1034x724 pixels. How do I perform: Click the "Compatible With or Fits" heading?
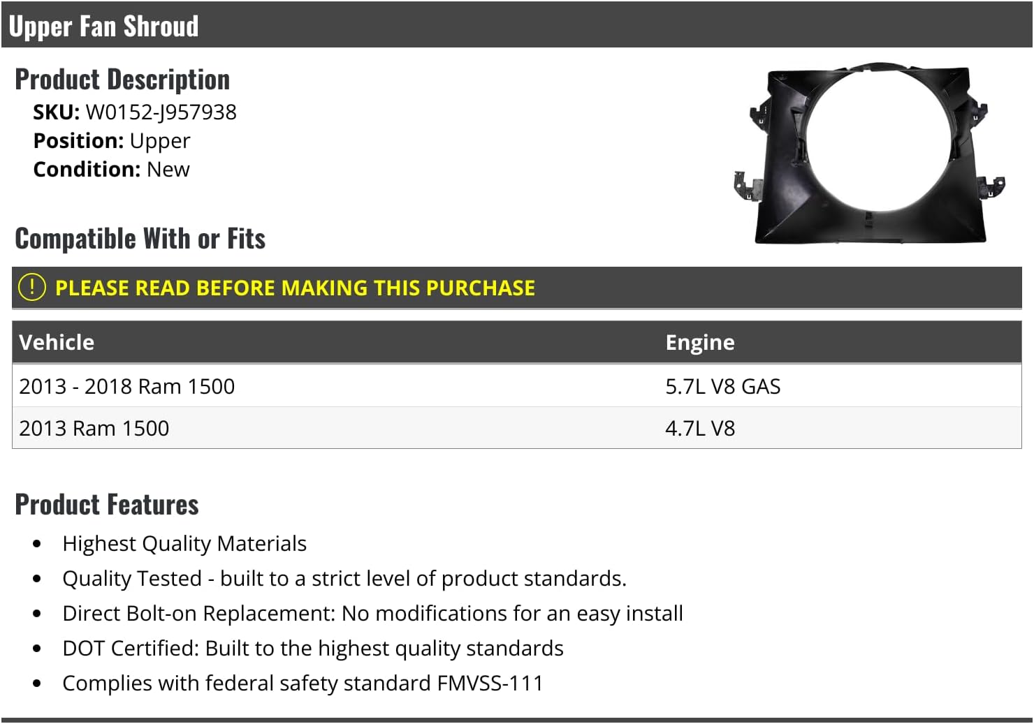click(x=140, y=239)
